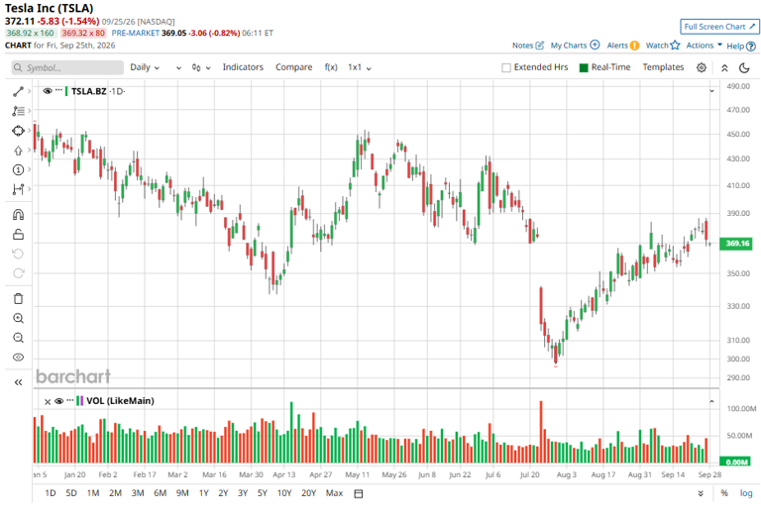
Task: Toggle TSLA.BZ series visibility eye
Action: 48,91
